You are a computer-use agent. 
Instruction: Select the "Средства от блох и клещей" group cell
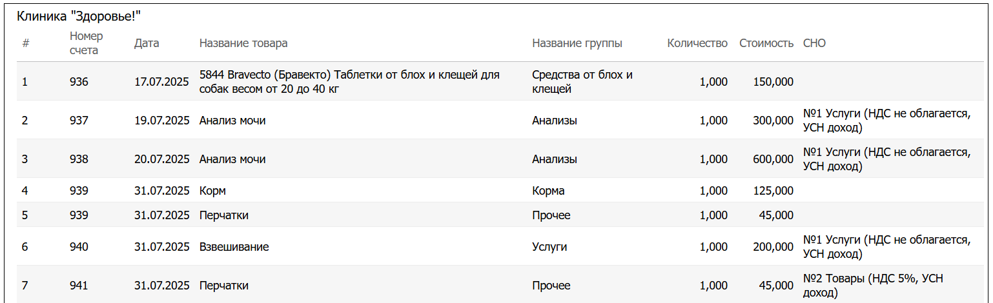(582, 82)
